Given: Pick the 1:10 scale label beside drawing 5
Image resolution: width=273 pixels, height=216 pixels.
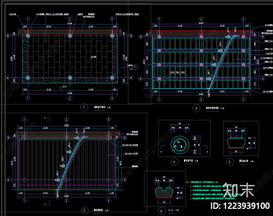Looking at the screenshot, I should tap(252, 161).
